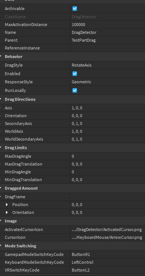Select the Parent value TestPartDrag

tap(107, 40)
